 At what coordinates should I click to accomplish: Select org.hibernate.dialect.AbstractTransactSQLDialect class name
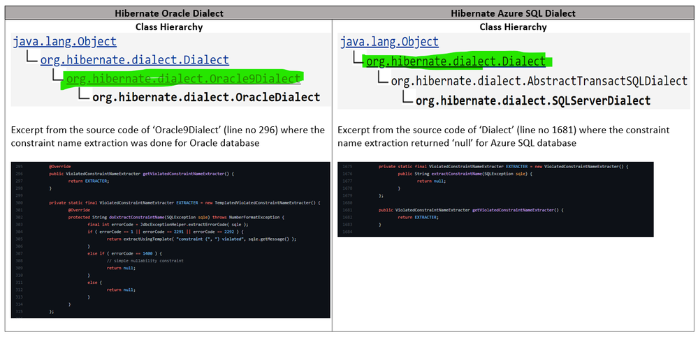pyautogui.click(x=539, y=82)
